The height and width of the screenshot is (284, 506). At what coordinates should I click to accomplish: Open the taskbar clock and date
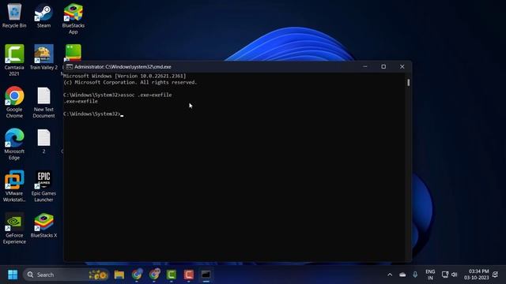[x=477, y=275]
